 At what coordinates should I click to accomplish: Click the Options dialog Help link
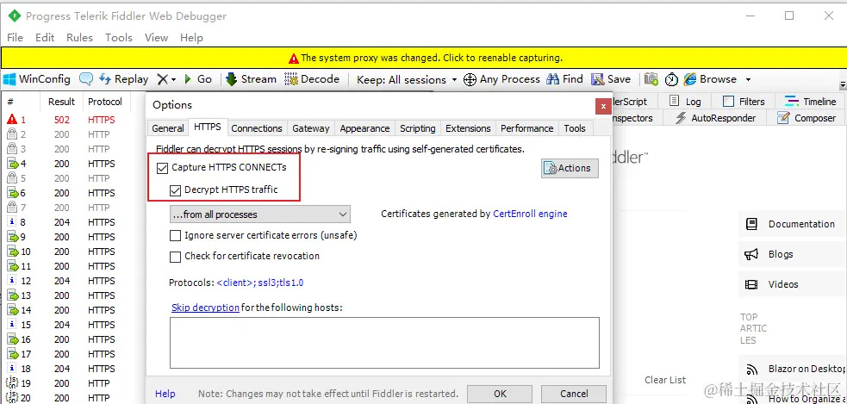[x=165, y=394]
